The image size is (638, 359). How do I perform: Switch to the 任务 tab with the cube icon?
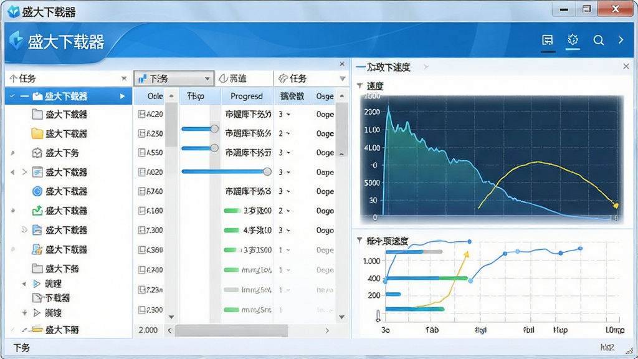pos(293,79)
